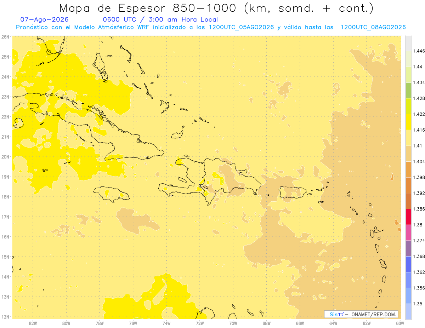Click the legend value "1.386"
Viewport: 425px width, 328px height.
[x=419, y=209]
